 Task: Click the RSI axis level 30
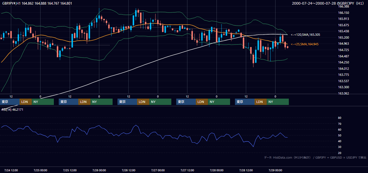tap(339, 147)
